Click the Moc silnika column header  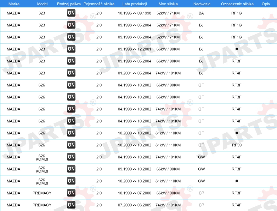pyautogui.click(x=168, y=4)
